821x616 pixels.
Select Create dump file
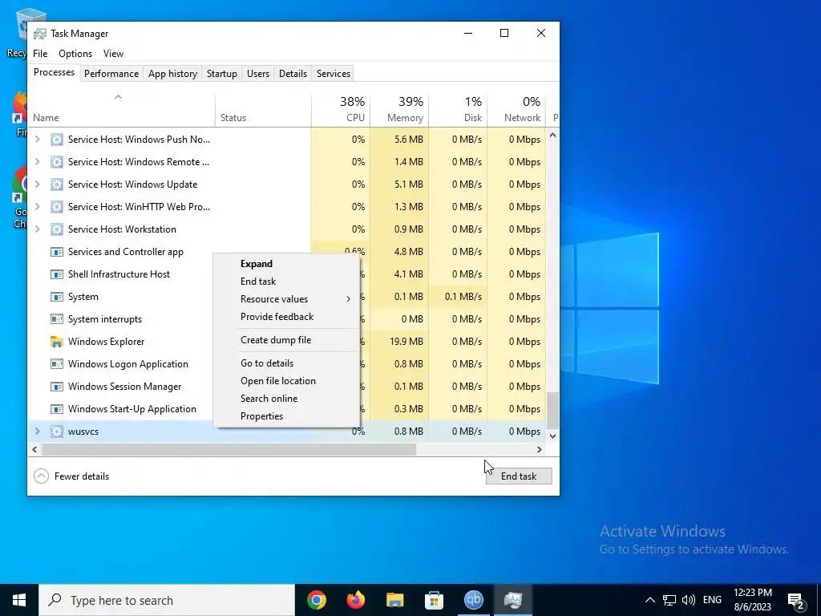[x=286, y=340]
